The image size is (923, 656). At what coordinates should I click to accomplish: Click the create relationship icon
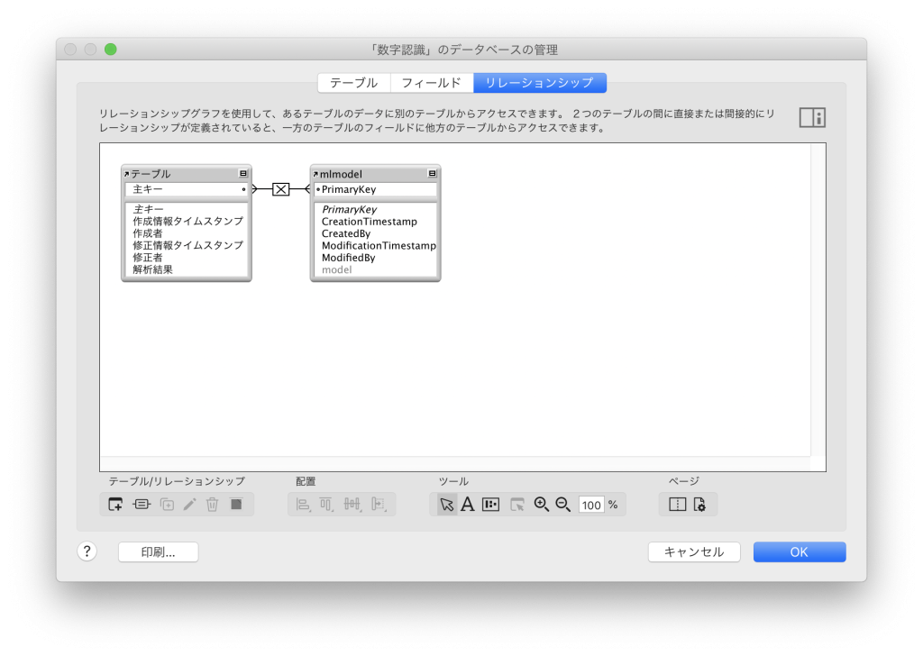(142, 505)
